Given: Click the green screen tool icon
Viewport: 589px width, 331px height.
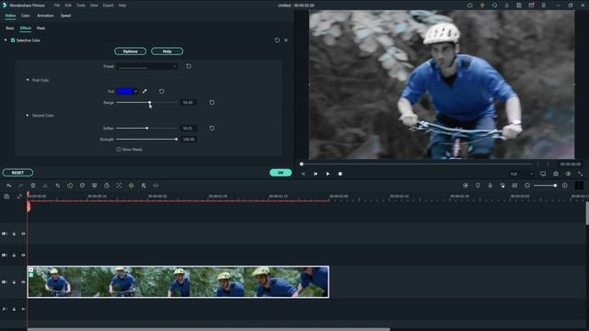Looking at the screenshot, I should pos(94,186).
